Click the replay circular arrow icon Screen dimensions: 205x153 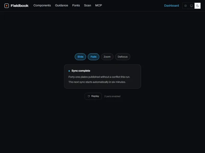[89, 96]
